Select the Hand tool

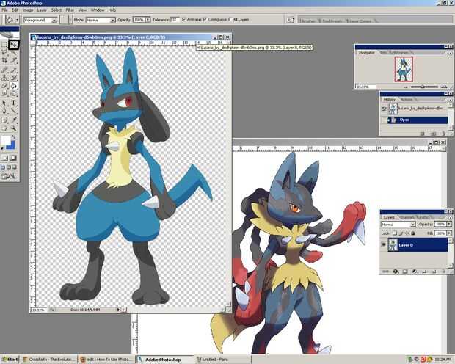coord(4,128)
